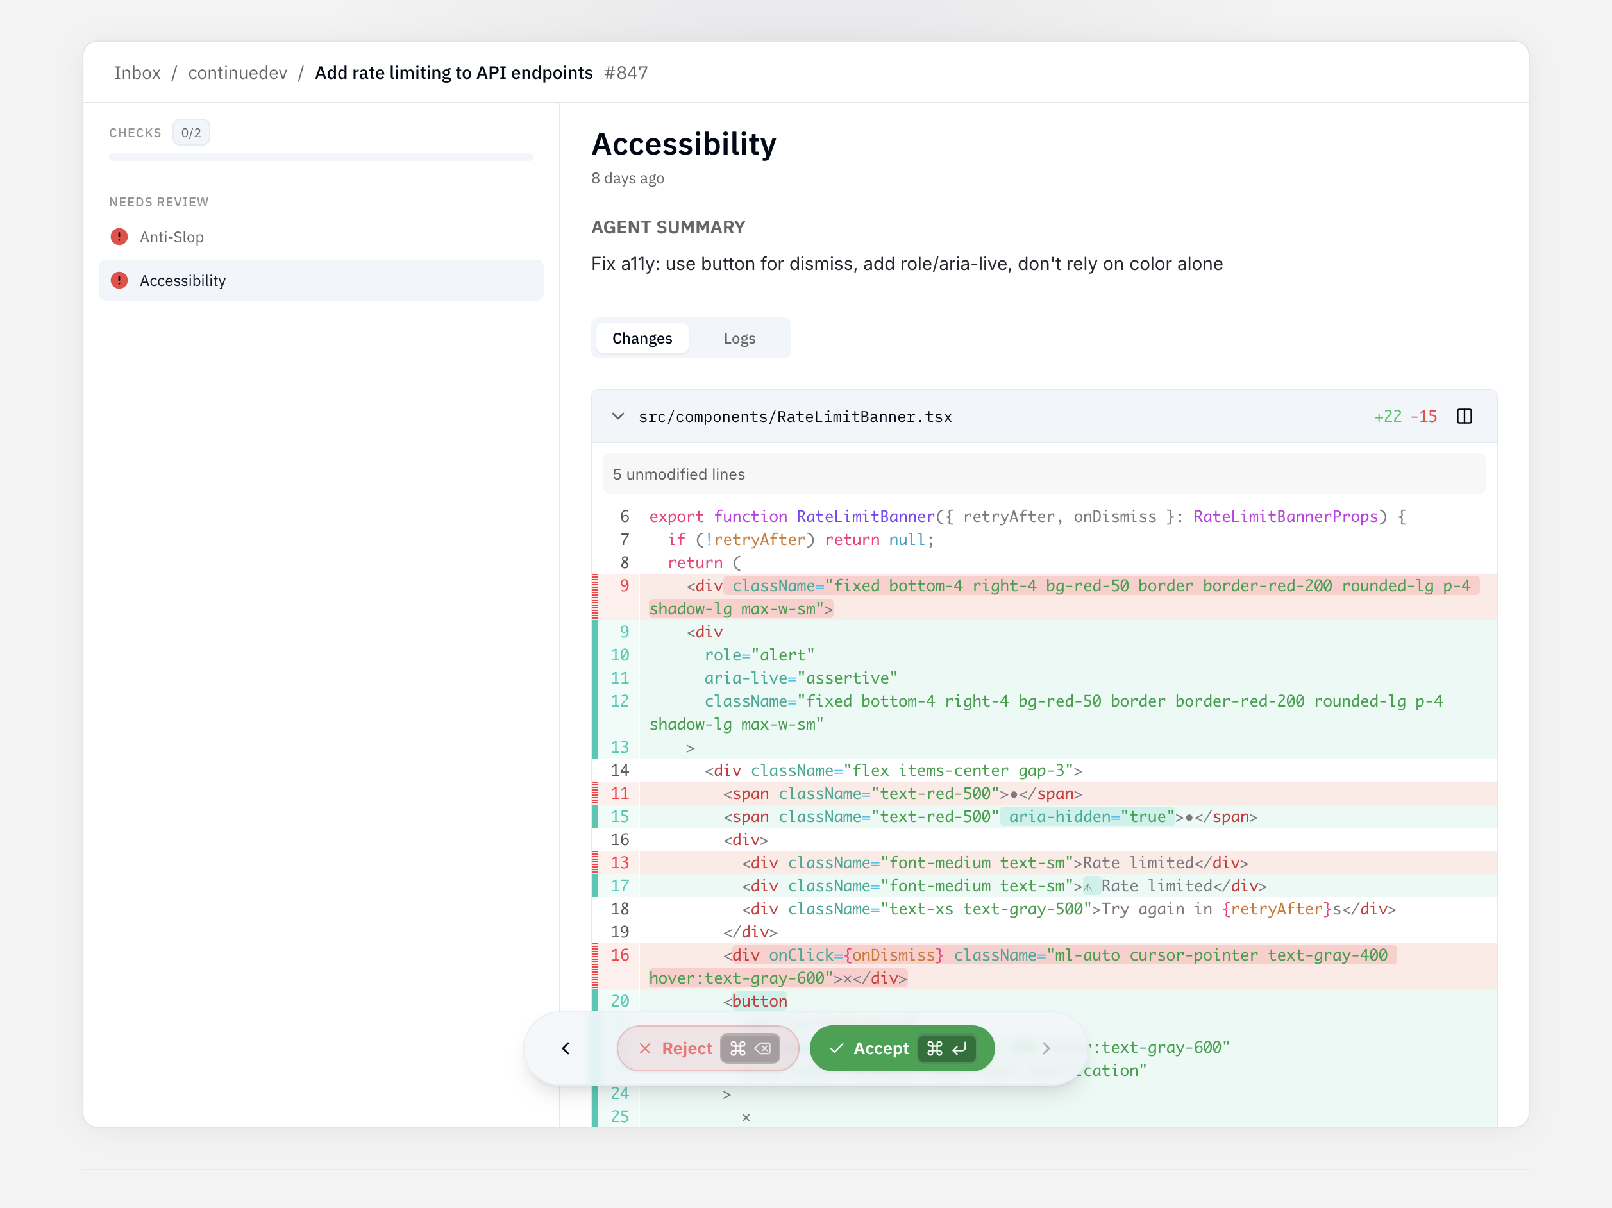Go to previous change with left arrow

click(566, 1048)
